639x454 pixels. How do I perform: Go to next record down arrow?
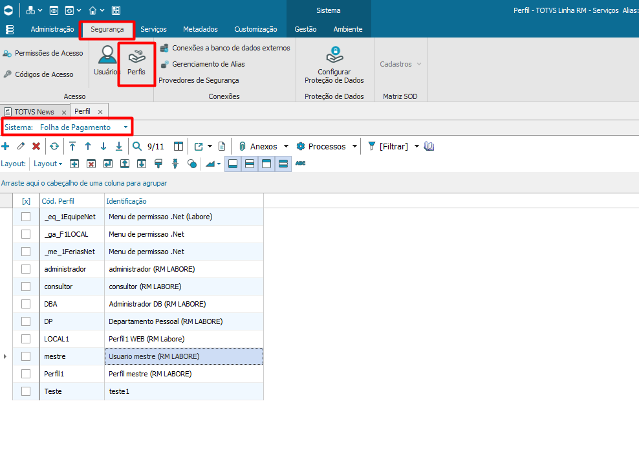103,146
